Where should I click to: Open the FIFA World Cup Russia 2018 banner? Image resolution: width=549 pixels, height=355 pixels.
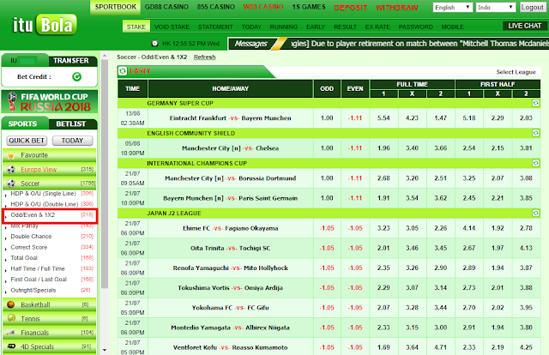(x=50, y=101)
